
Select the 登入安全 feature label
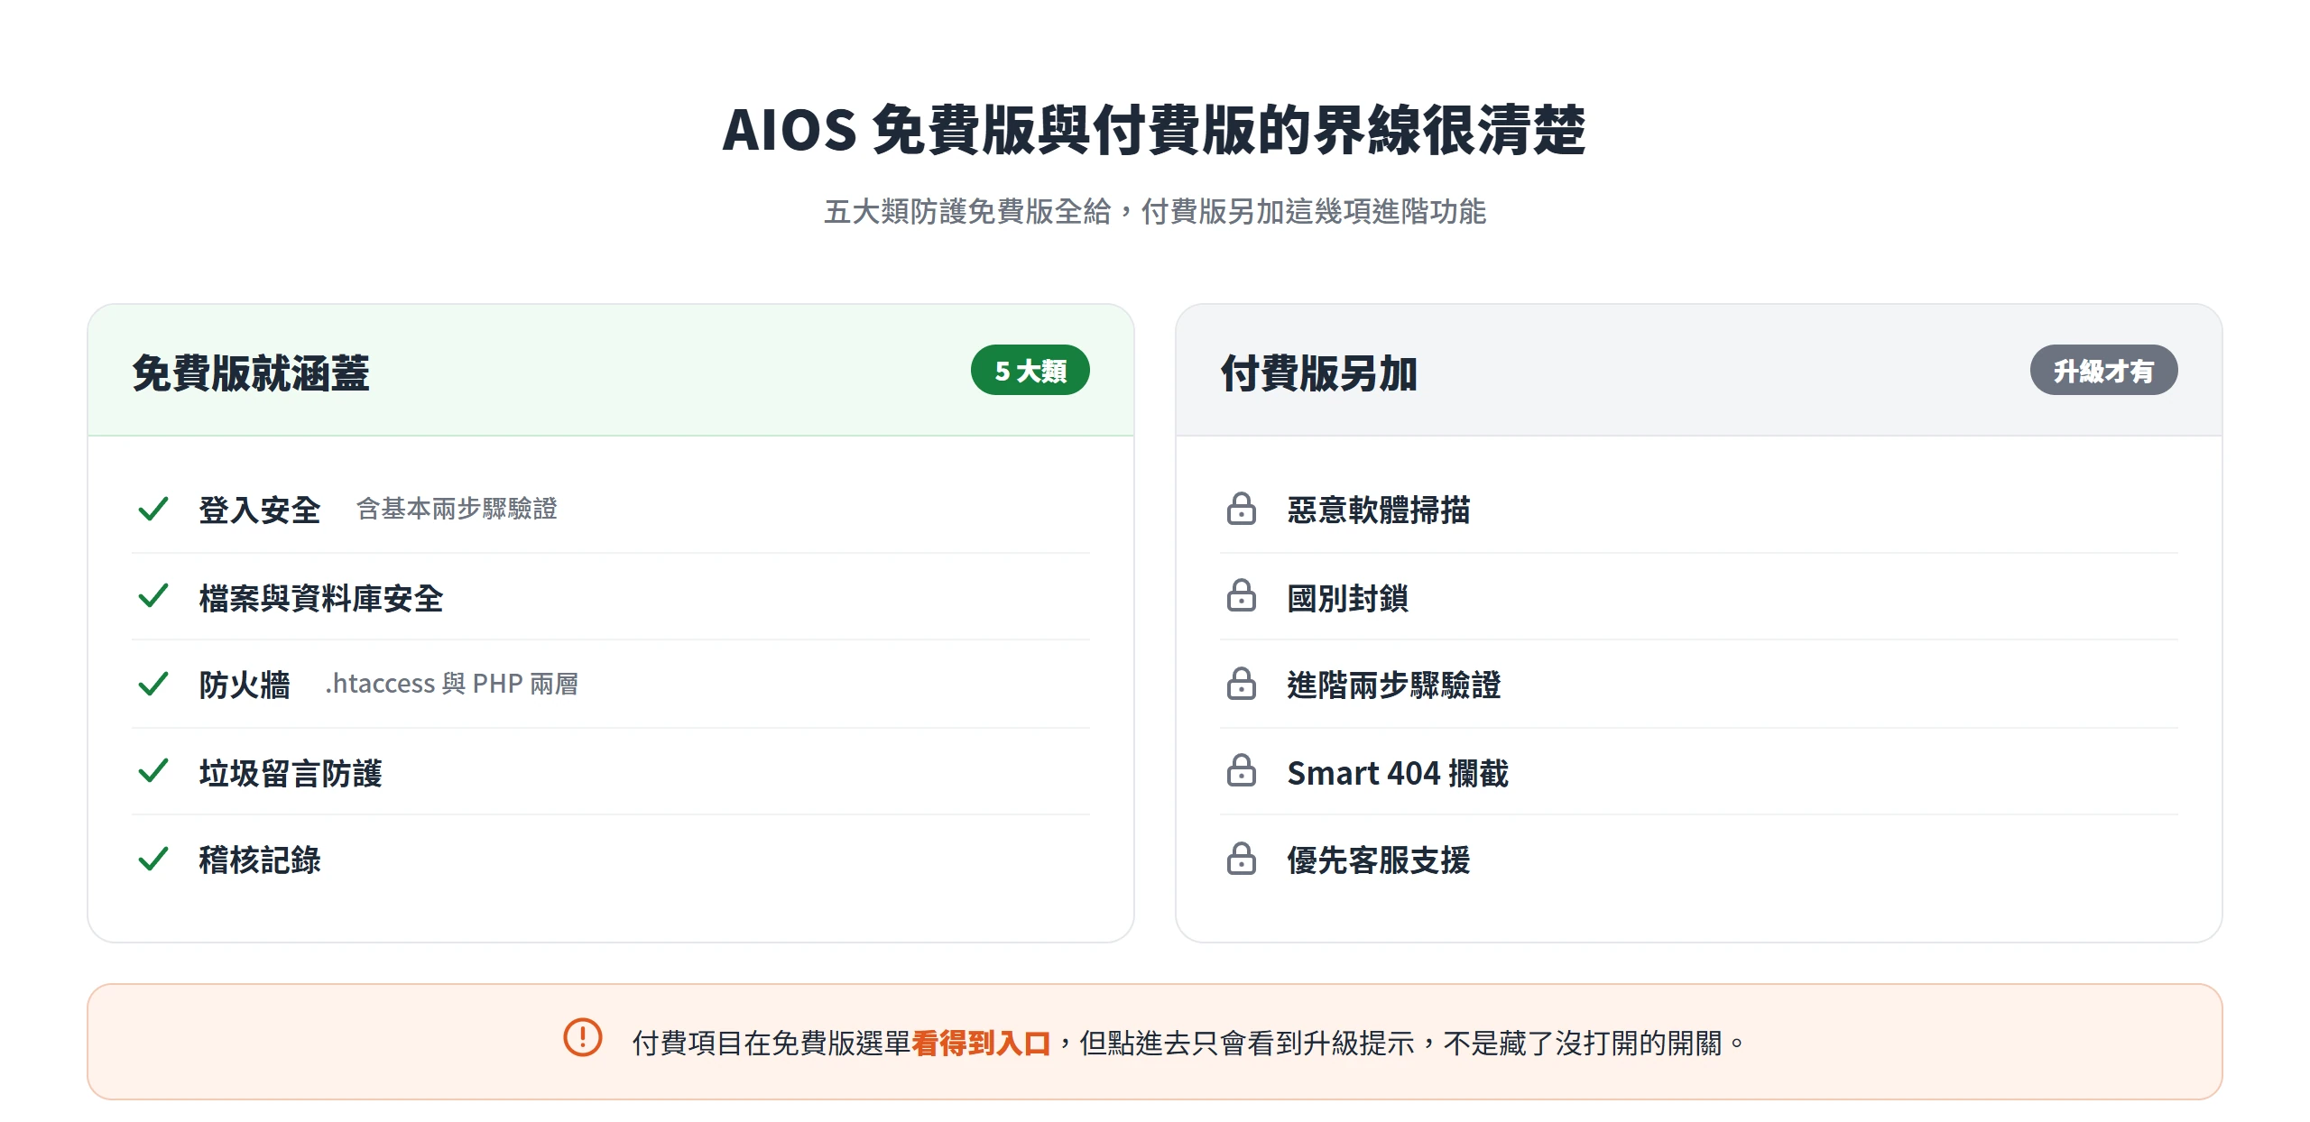260,510
